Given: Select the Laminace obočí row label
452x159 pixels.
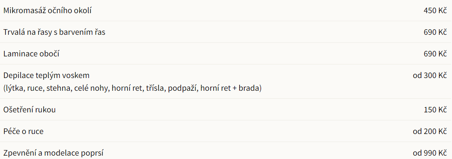Looking at the screenshot, I should click(31, 54).
